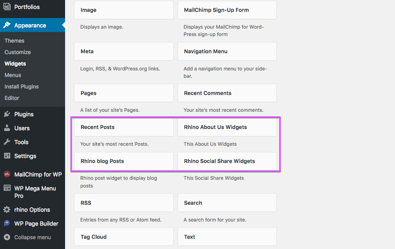Expand the Recent Posts widget
395x249 pixels.
124,127
